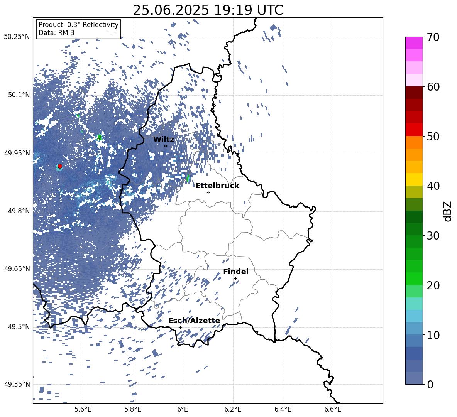Click the '5.6°E' longitude label
The image size is (457, 417).
point(83,409)
